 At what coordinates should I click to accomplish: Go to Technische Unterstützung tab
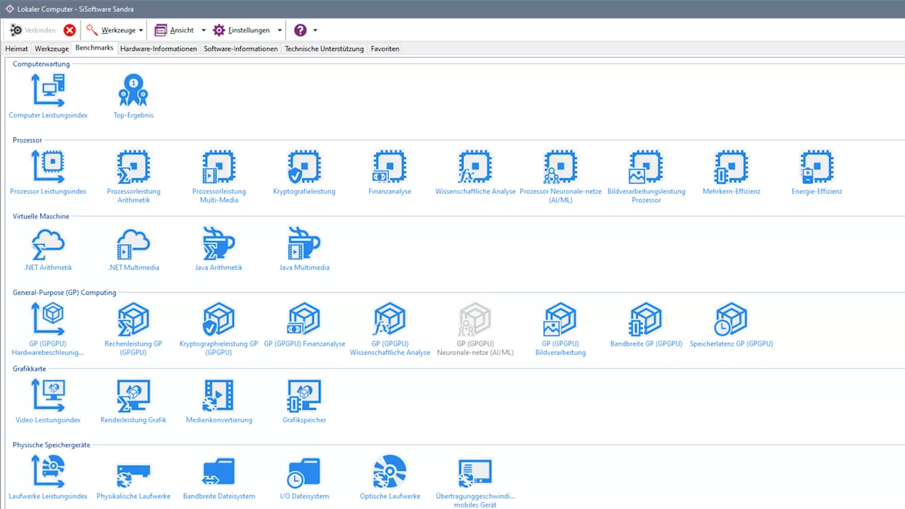[325, 49]
